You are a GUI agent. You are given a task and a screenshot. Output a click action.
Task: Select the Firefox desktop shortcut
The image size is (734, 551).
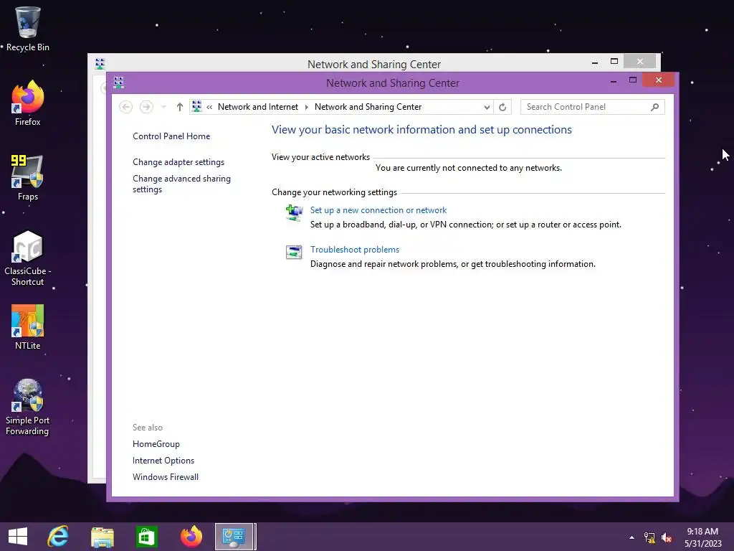28,103
